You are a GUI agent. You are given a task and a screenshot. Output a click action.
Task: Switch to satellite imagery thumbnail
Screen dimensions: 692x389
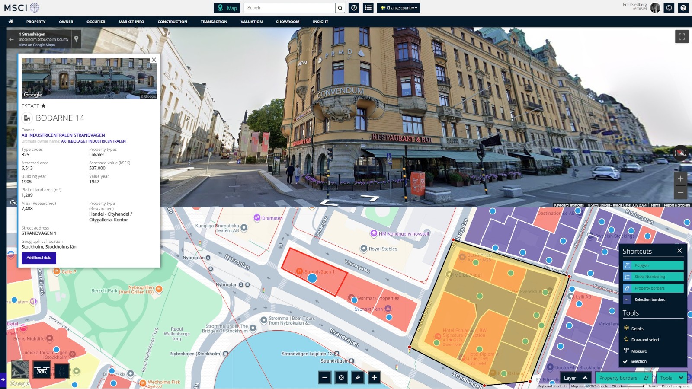tap(20, 370)
